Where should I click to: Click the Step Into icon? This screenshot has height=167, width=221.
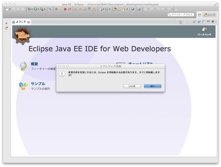coord(76,9)
